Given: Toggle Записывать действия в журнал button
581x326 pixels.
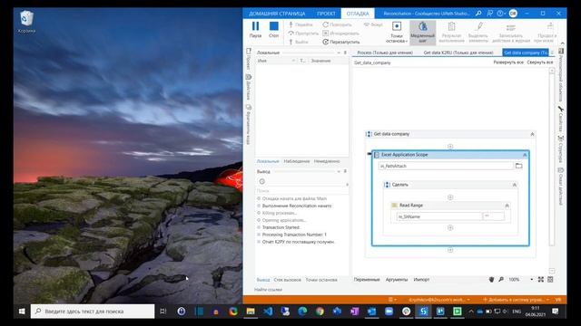Looking at the screenshot, I should (x=511, y=33).
